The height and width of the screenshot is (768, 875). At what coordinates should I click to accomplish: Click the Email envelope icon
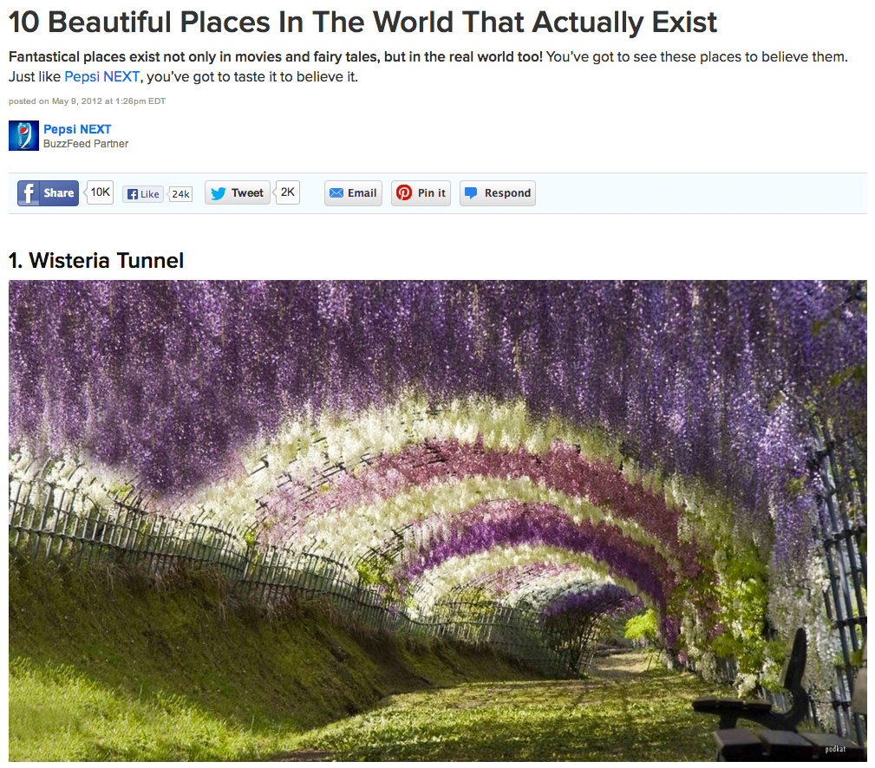tap(336, 193)
